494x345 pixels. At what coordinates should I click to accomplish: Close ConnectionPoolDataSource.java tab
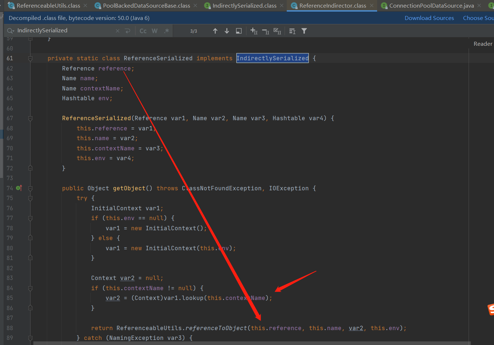click(479, 5)
